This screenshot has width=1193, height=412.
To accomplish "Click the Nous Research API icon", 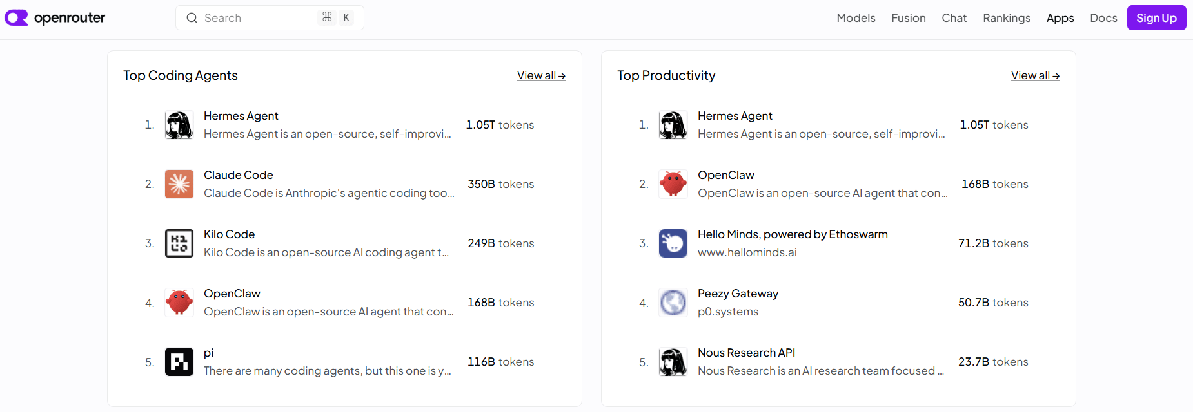I will point(673,362).
